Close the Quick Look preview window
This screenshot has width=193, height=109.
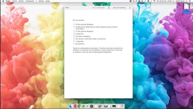click(66, 8)
